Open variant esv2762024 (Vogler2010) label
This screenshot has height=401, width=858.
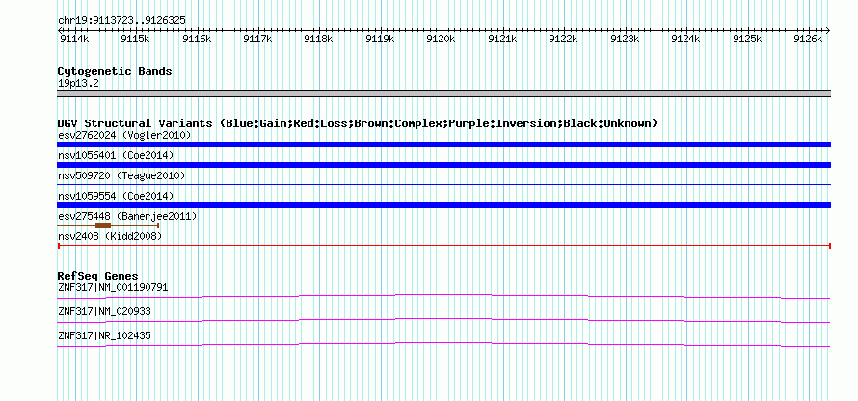124,135
